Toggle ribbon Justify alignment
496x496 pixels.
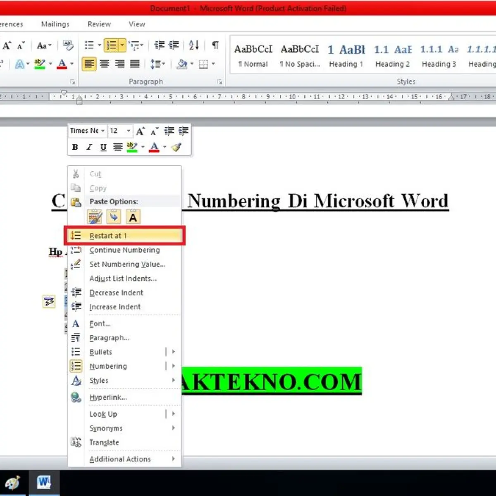pyautogui.click(x=135, y=64)
